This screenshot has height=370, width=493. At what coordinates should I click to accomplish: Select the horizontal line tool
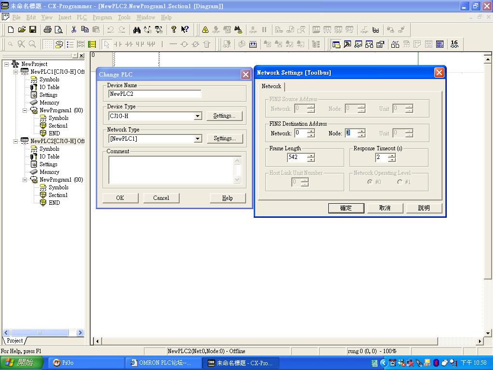click(173, 44)
